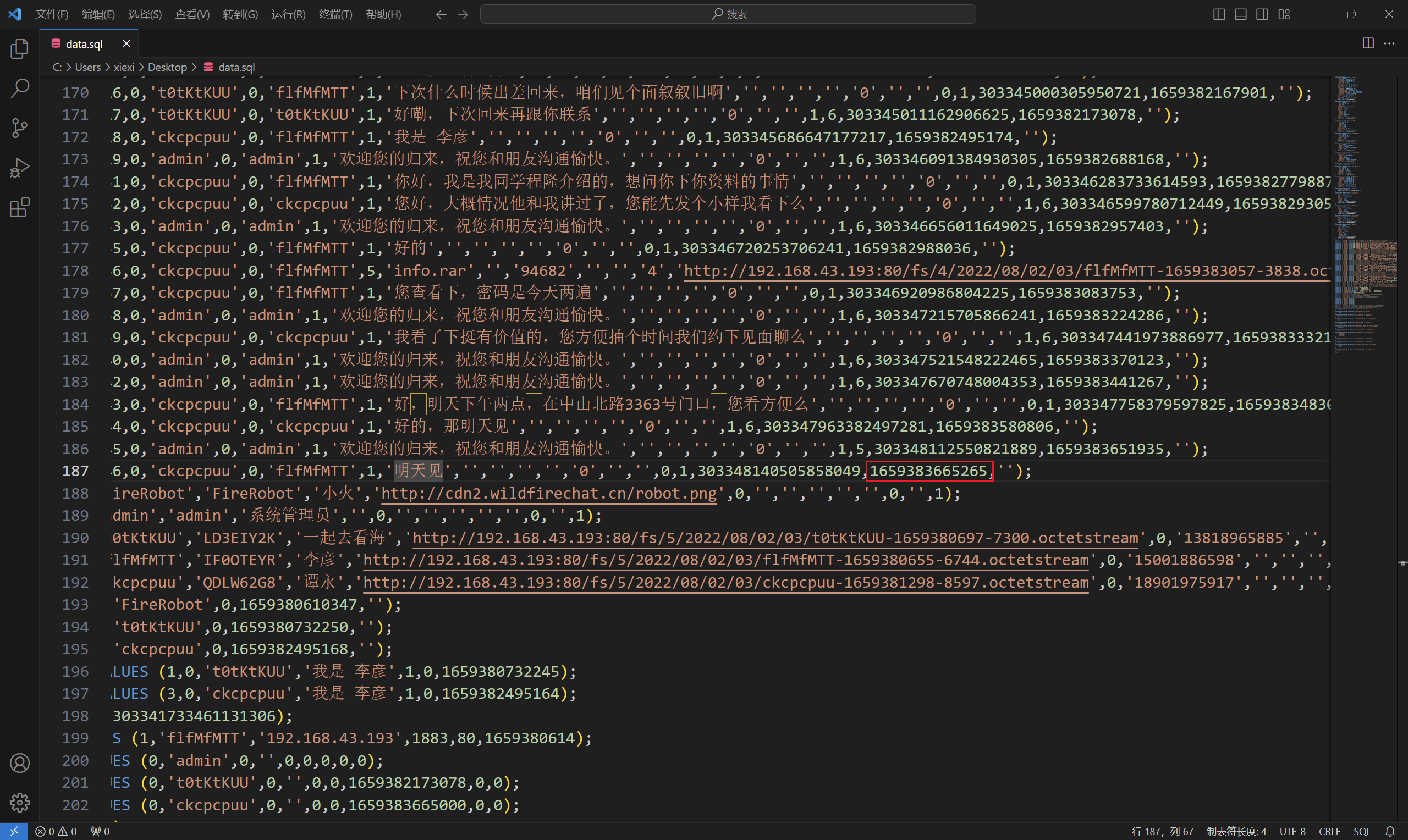
Task: Click xiexi in the breadcrumb path
Action: tap(124, 68)
